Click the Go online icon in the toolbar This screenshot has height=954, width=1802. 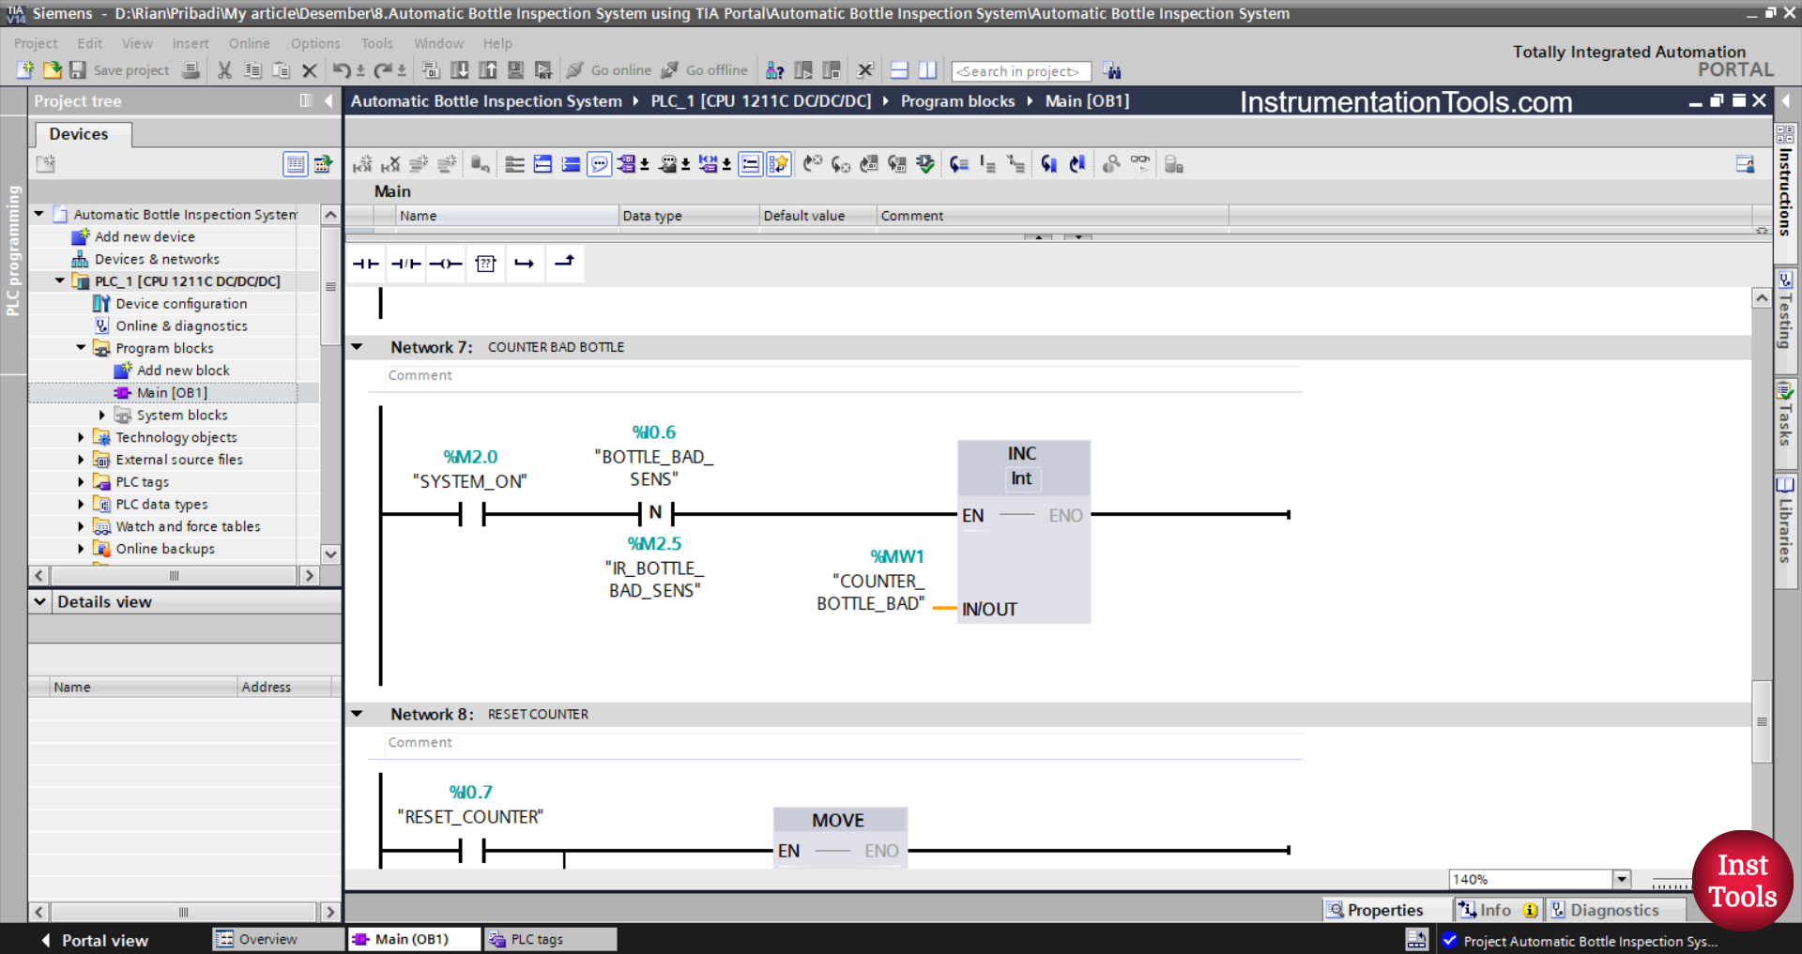608,70
